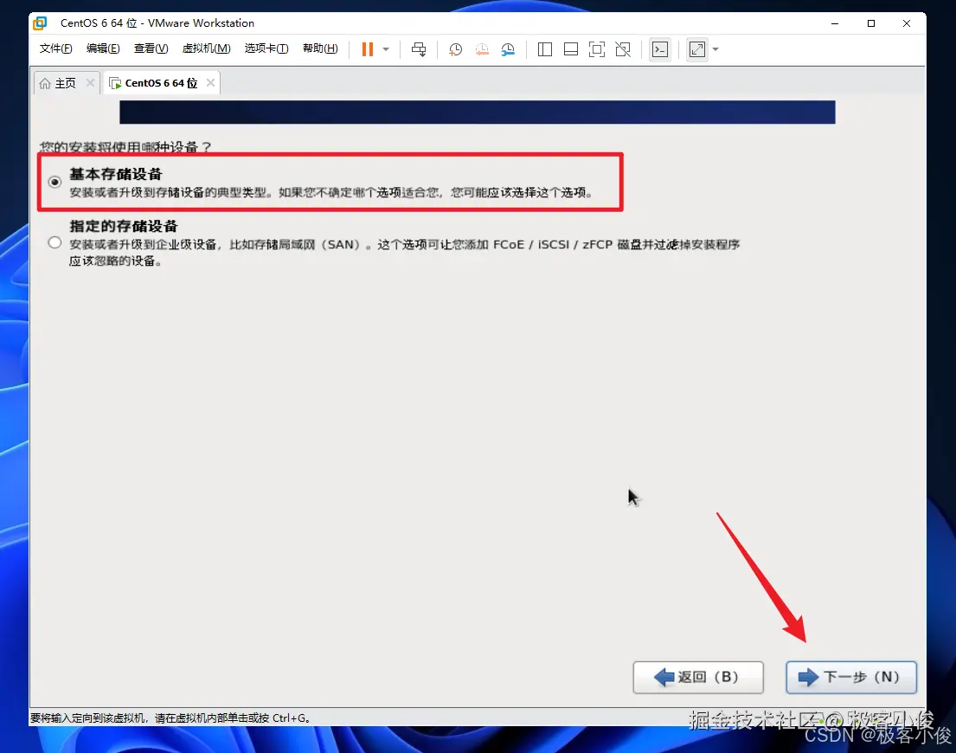
Task: Click the stretch guest display icon
Action: 696,49
